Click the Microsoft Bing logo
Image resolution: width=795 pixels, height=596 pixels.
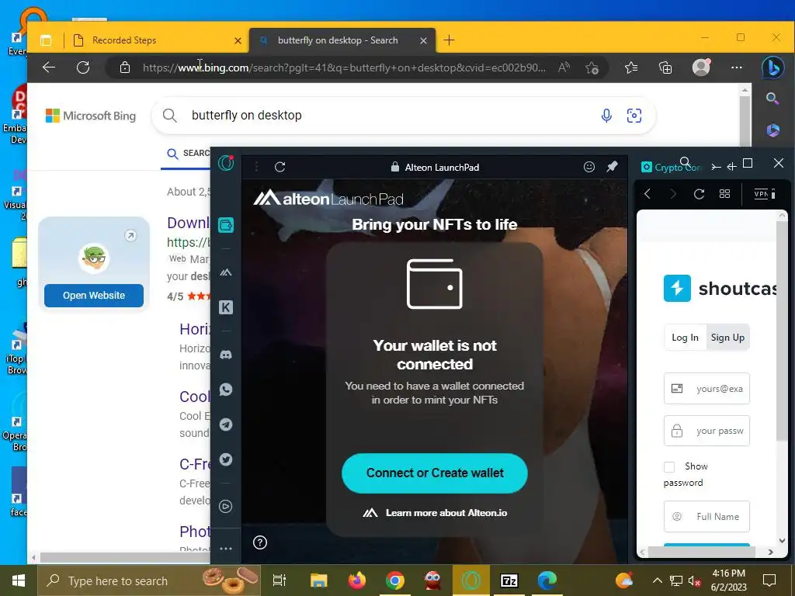pyautogui.click(x=91, y=116)
